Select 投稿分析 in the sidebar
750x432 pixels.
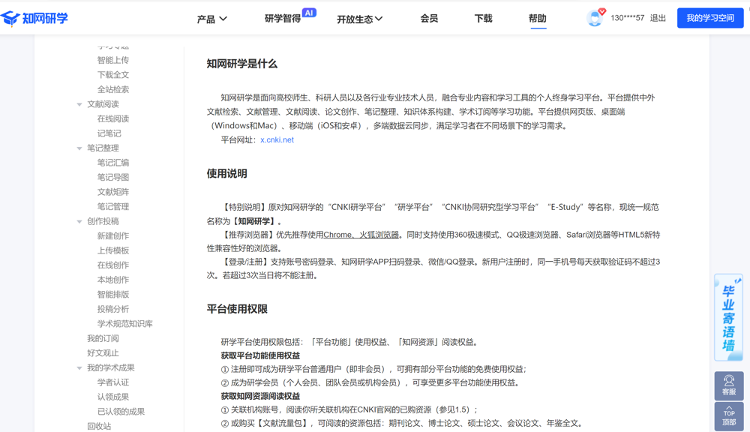coord(113,309)
